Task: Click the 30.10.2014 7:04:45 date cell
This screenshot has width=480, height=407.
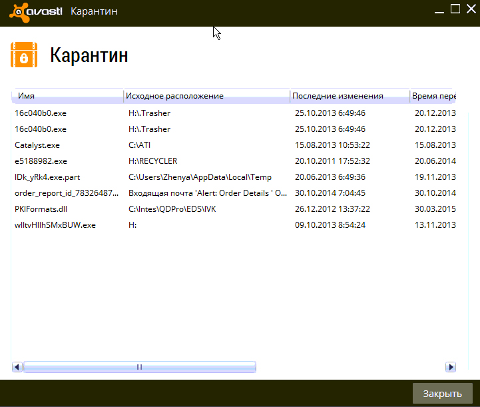Action: [x=330, y=193]
